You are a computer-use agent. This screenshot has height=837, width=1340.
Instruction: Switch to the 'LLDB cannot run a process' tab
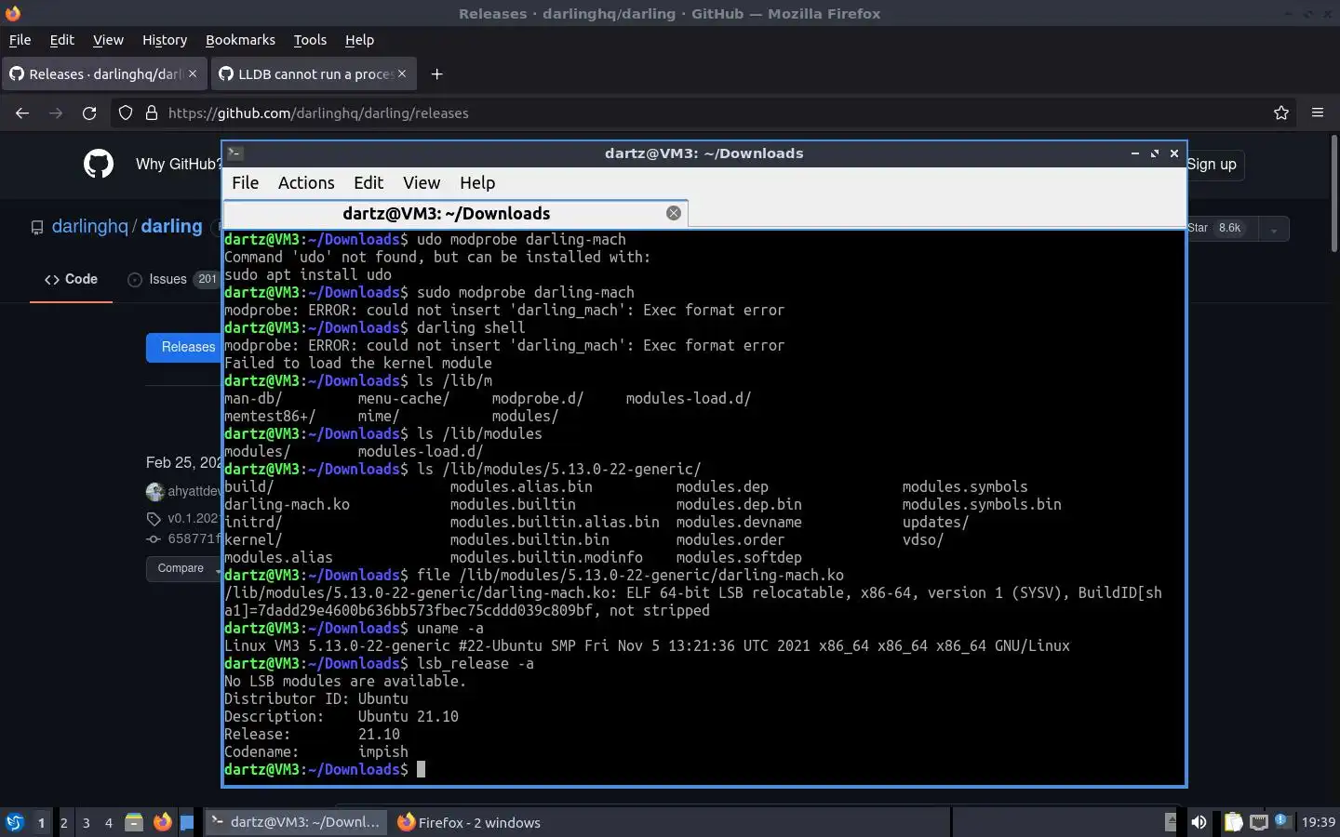pyautogui.click(x=315, y=74)
